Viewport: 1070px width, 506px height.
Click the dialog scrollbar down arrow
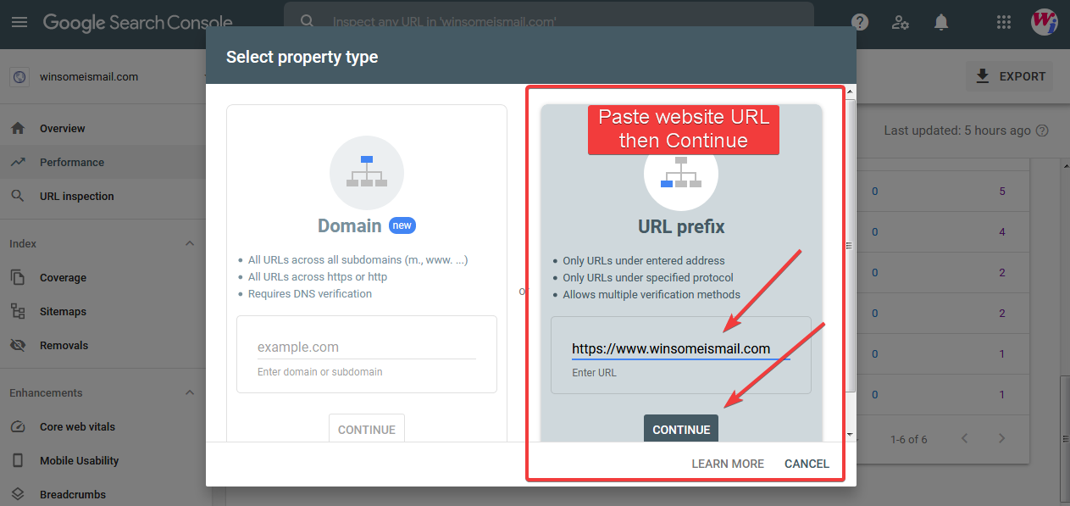pos(851,435)
